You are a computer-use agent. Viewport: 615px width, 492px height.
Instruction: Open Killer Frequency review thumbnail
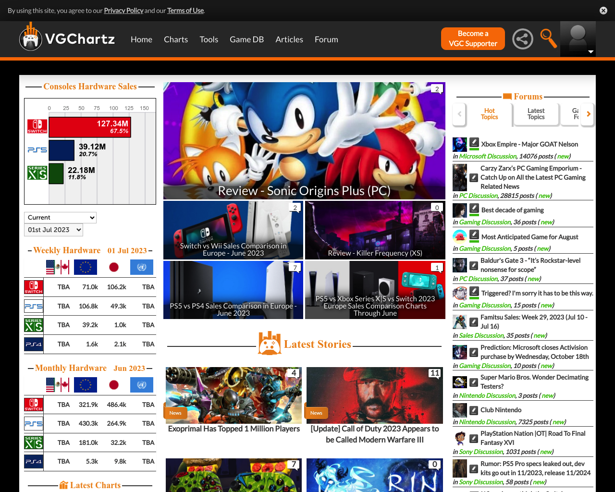tap(375, 230)
